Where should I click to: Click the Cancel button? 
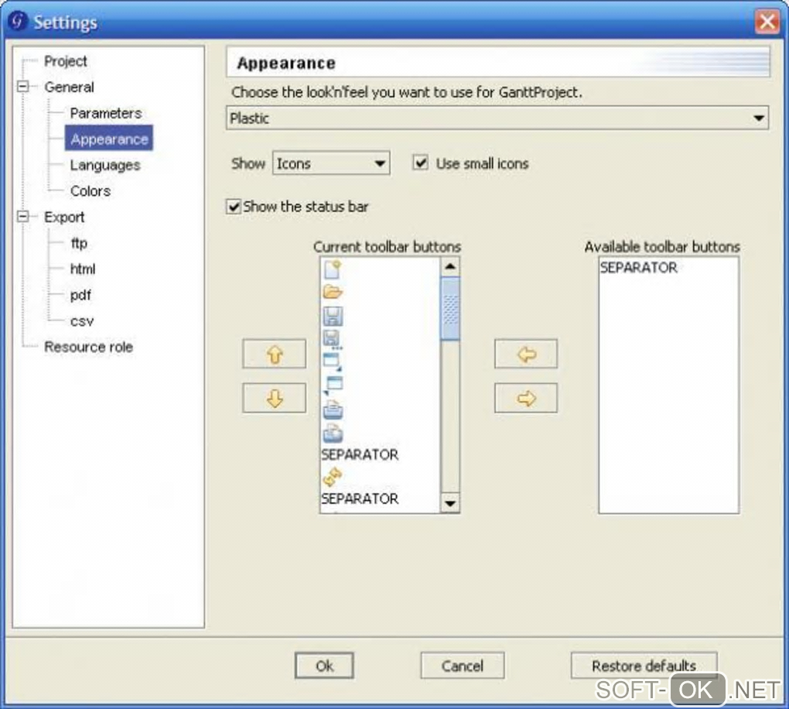[462, 666]
